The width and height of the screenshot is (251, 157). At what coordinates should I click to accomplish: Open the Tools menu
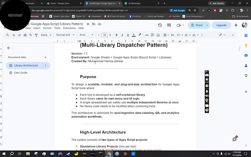click(57, 28)
